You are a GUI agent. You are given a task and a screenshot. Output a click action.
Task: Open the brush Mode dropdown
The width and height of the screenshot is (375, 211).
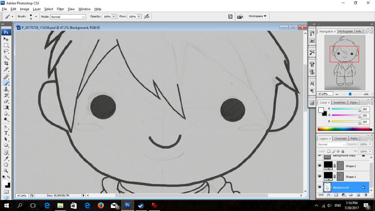(x=68, y=17)
